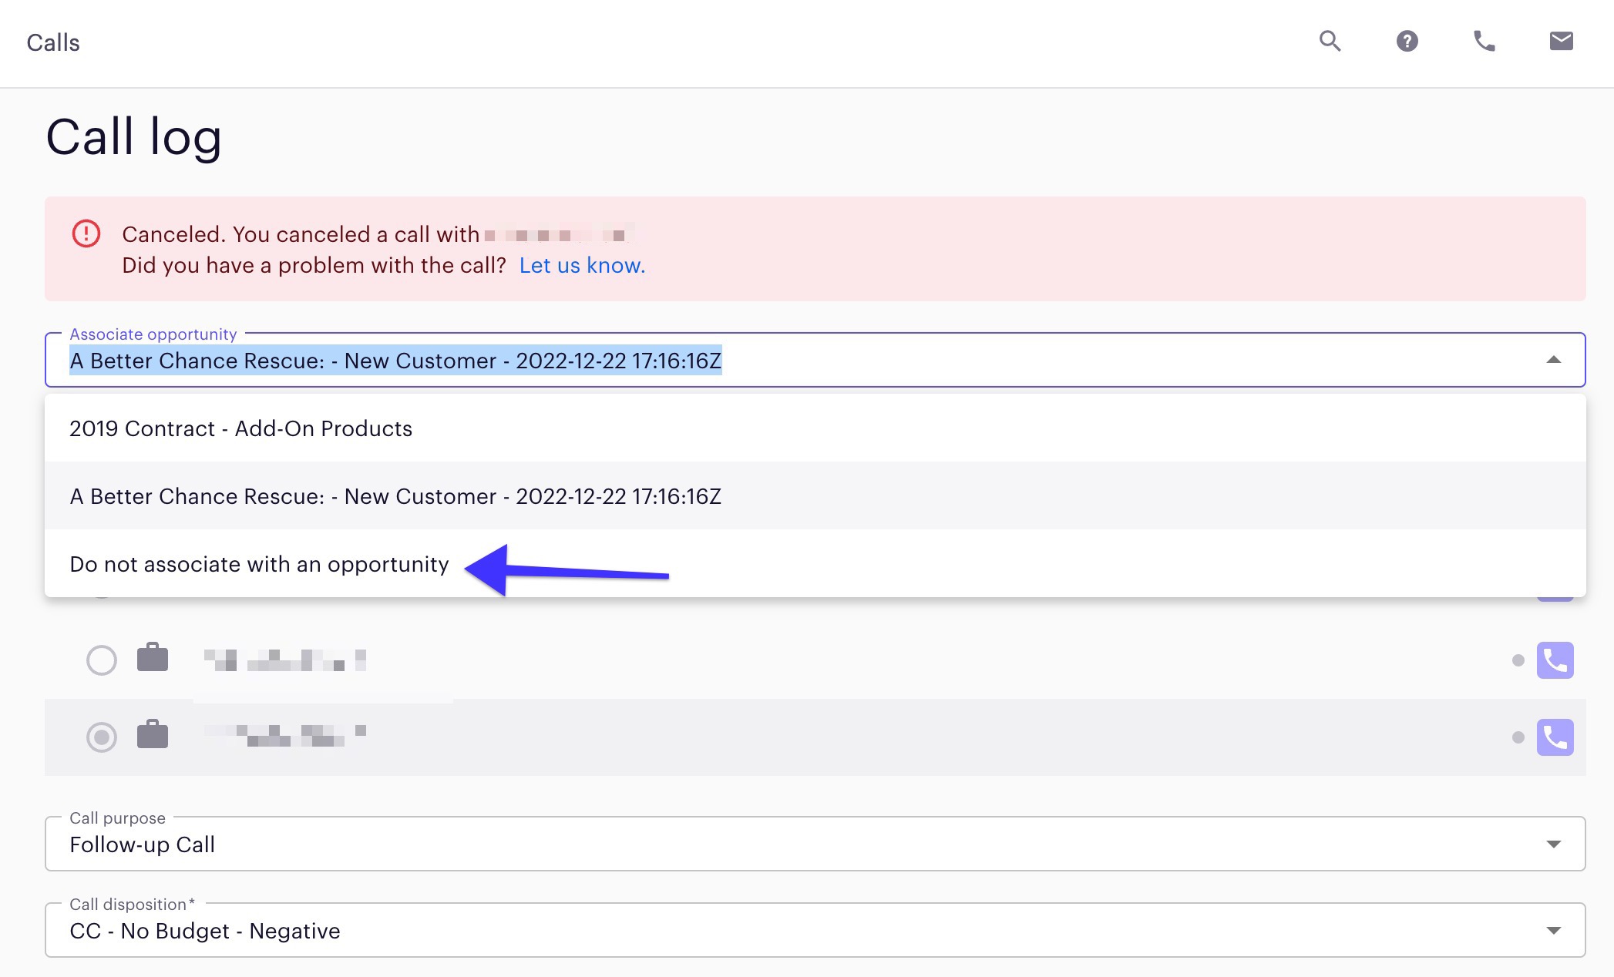Pick 'A Better Chance Rescue' list option

395,496
